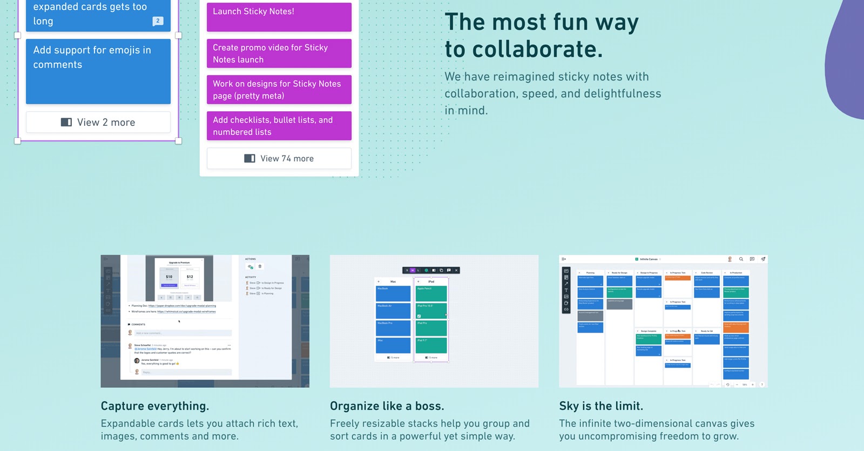Screen dimensions: 864x451
Task: Select the stack tool in canvas toolbar
Action: click(x=566, y=278)
